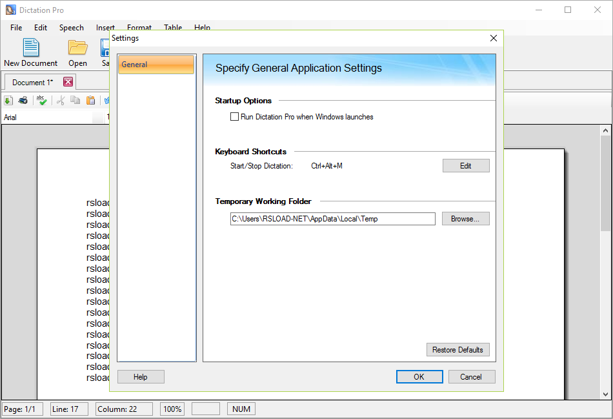613x419 pixels.
Task: Confirm settings with the OK button
Action: click(x=419, y=377)
